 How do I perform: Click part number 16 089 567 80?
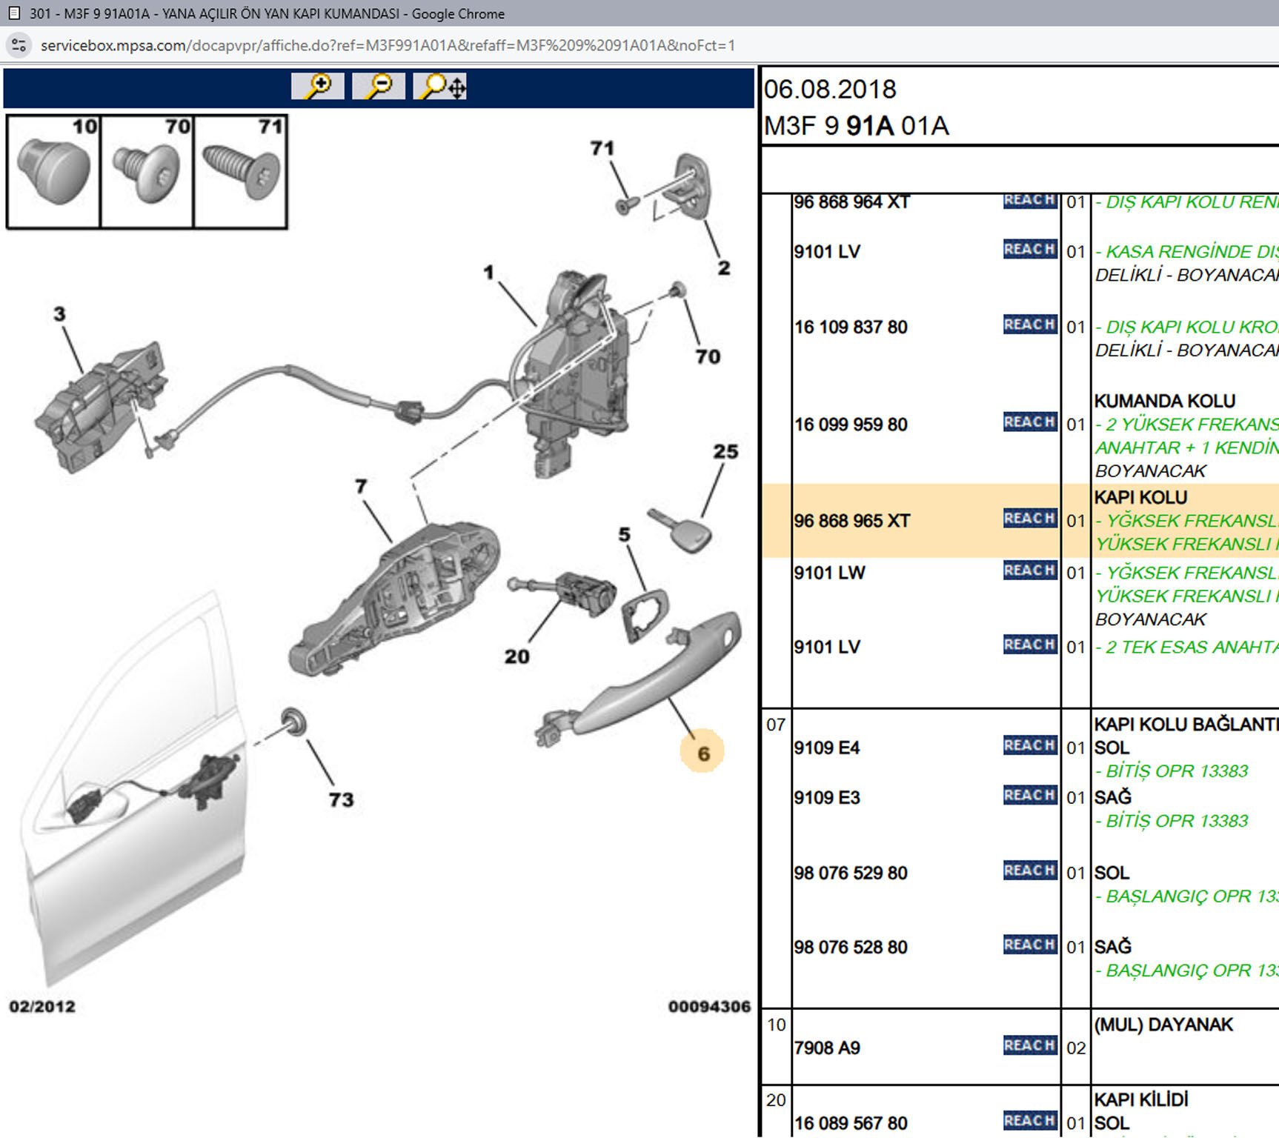[x=850, y=1123]
